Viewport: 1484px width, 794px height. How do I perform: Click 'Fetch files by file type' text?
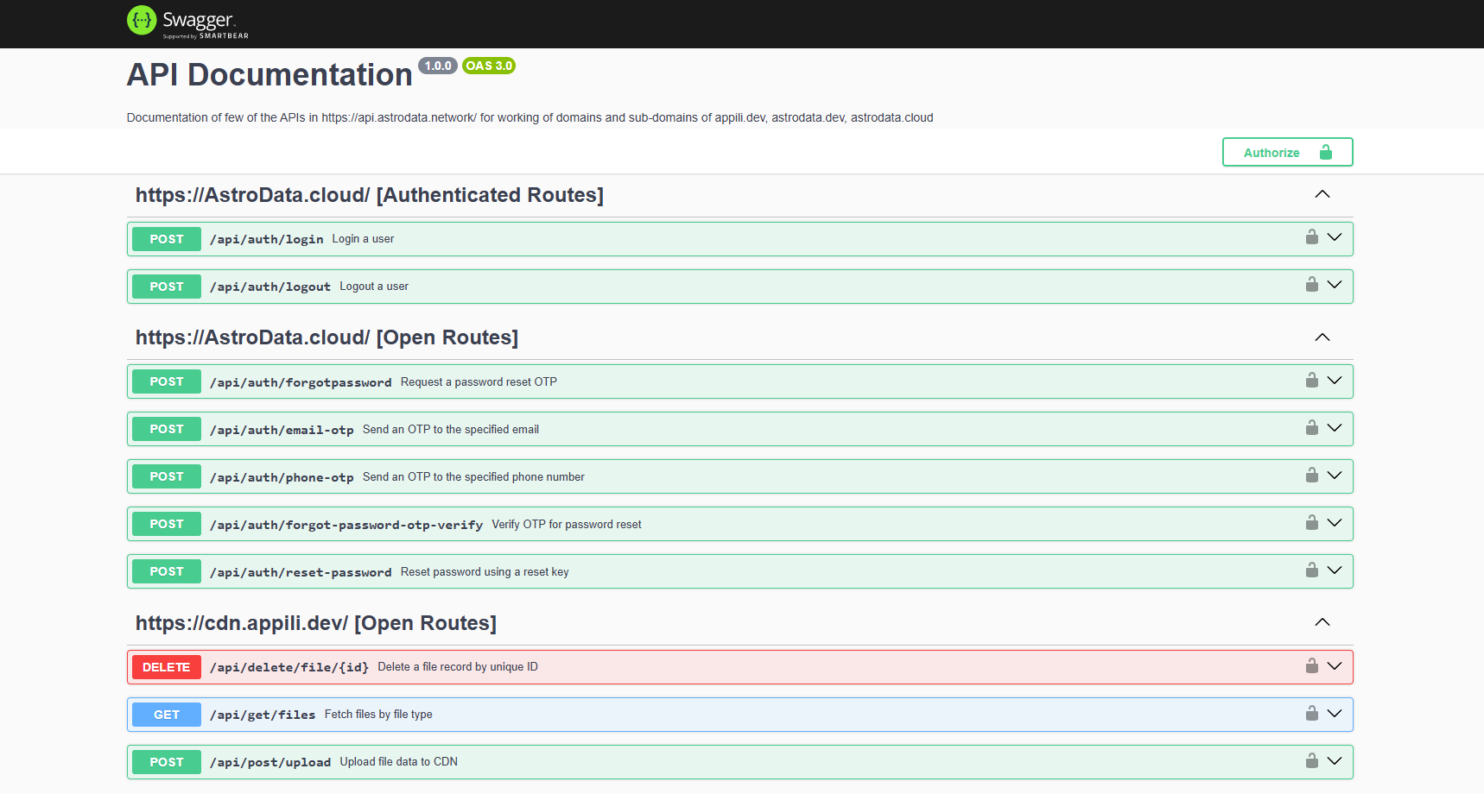pyautogui.click(x=378, y=715)
